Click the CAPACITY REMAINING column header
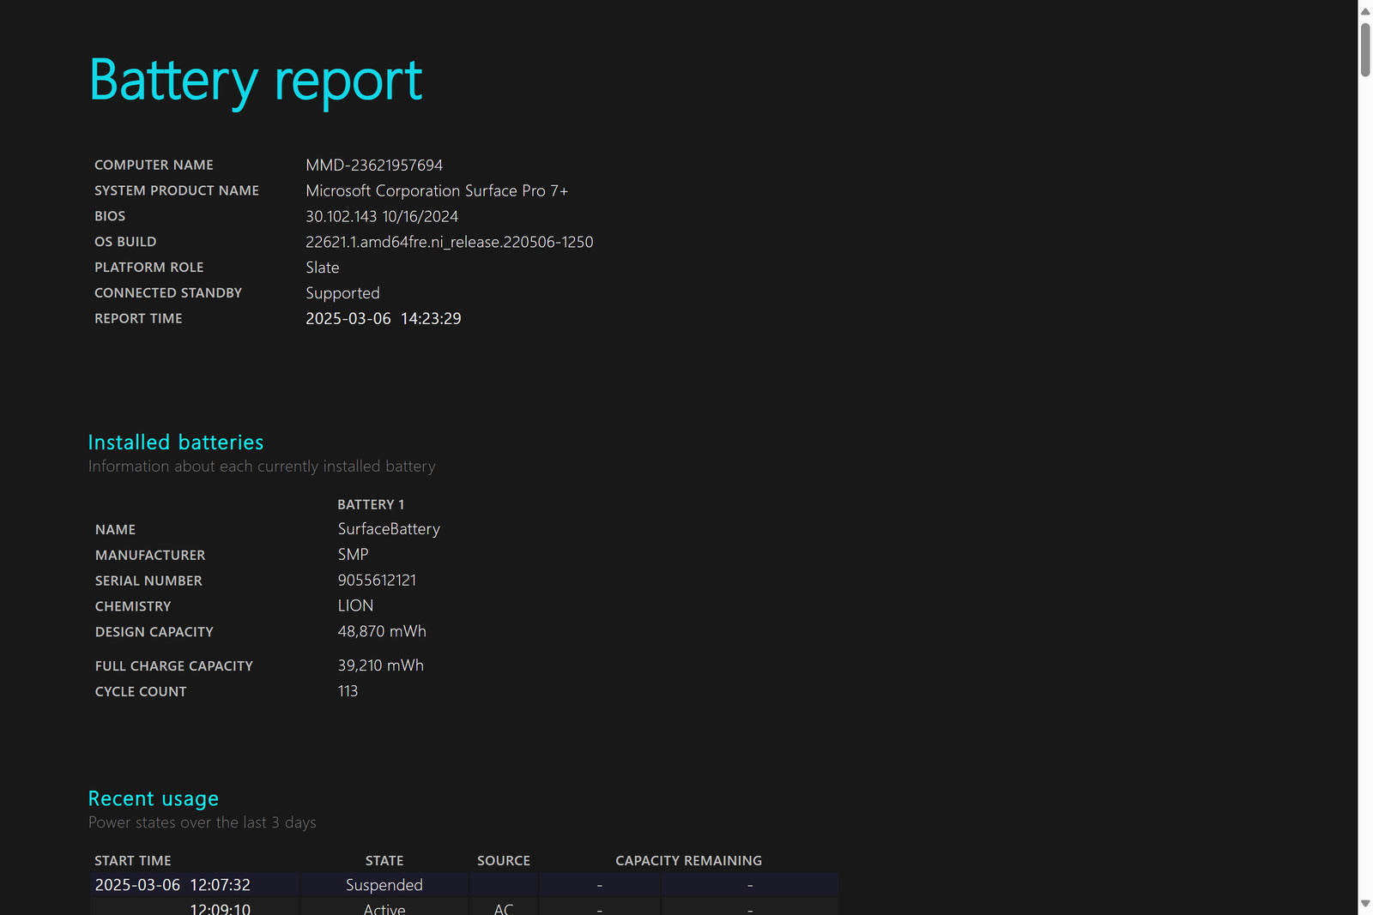1373x915 pixels. tap(688, 860)
